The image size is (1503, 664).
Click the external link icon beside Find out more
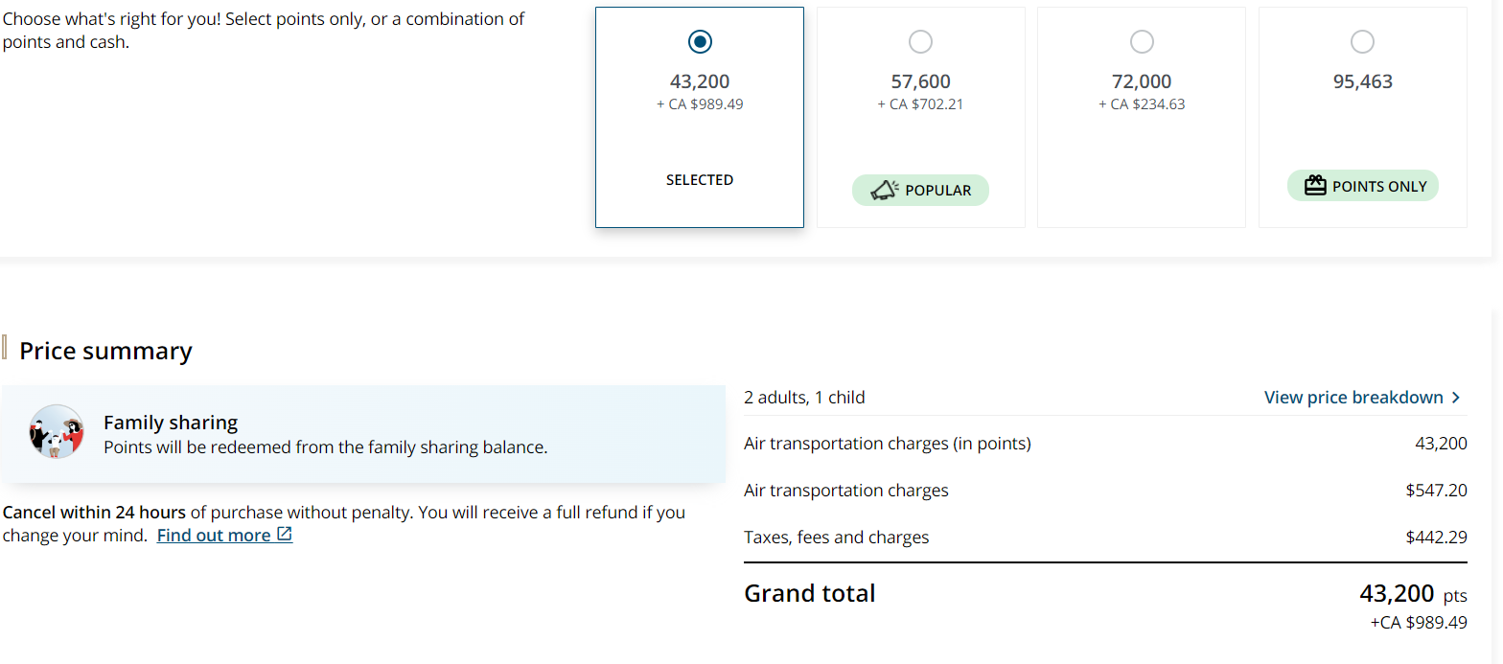[x=284, y=535]
